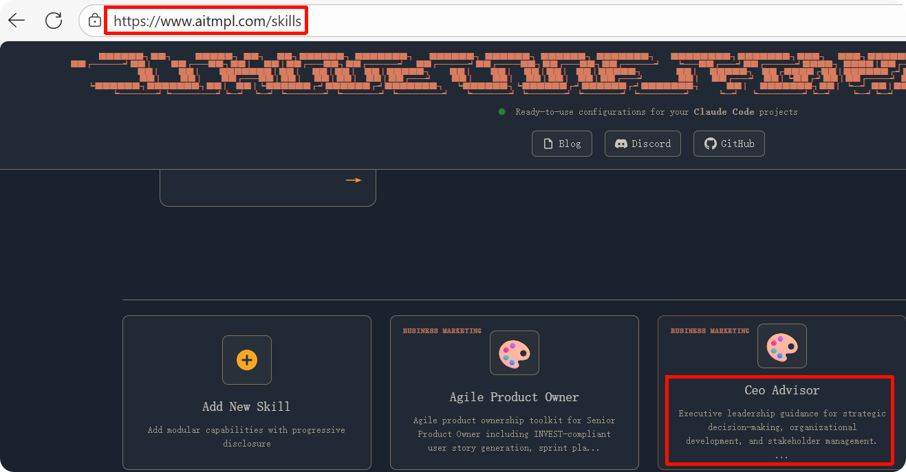Open the Blog button
This screenshot has height=472, width=906.
(x=562, y=144)
